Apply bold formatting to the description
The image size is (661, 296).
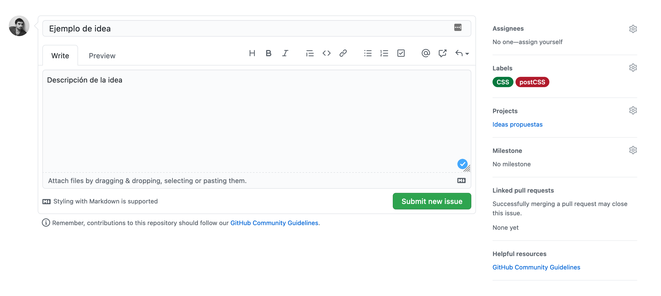(x=268, y=53)
